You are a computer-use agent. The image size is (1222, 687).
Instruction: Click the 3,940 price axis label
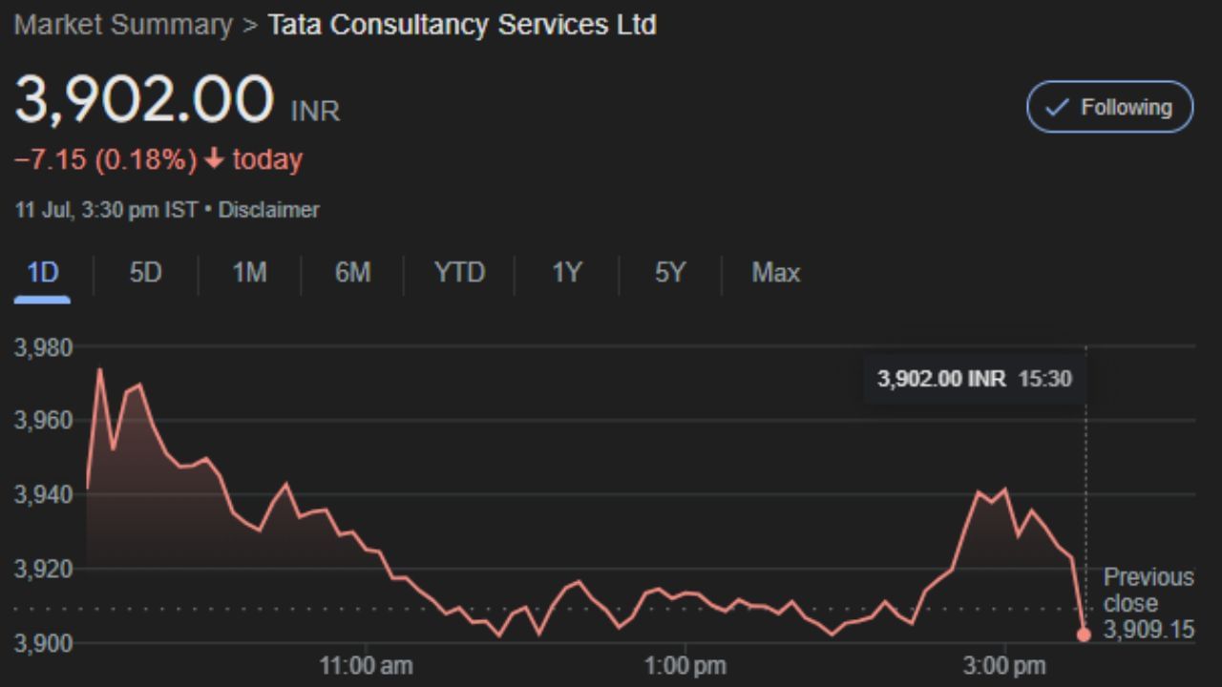click(x=43, y=494)
